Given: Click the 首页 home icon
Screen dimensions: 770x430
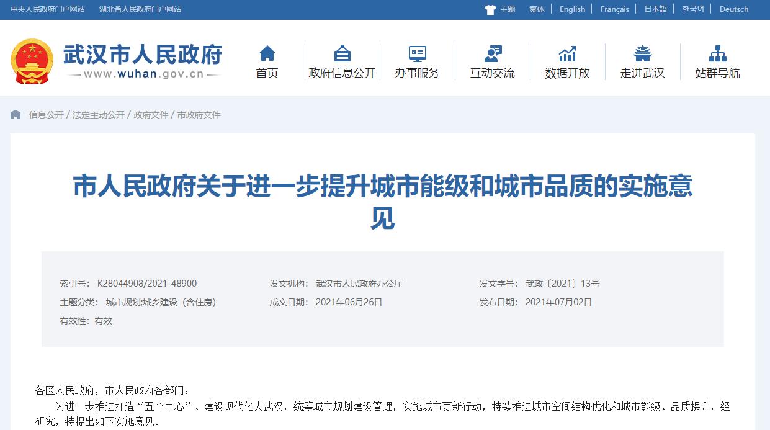Looking at the screenshot, I should click(266, 53).
